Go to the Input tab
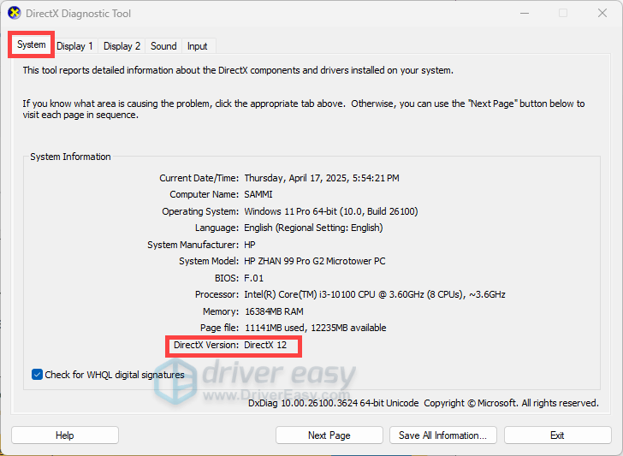This screenshot has width=623, height=456. pyautogui.click(x=197, y=46)
